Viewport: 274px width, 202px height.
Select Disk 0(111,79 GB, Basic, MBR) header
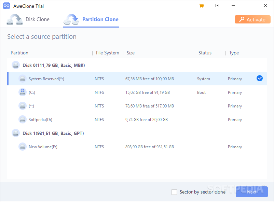click(x=54, y=65)
